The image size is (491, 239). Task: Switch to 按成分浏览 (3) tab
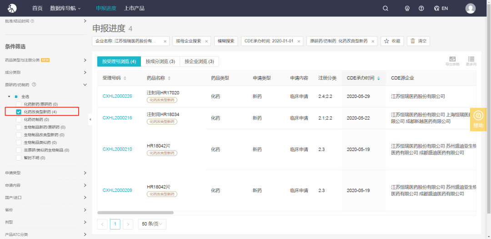160,62
